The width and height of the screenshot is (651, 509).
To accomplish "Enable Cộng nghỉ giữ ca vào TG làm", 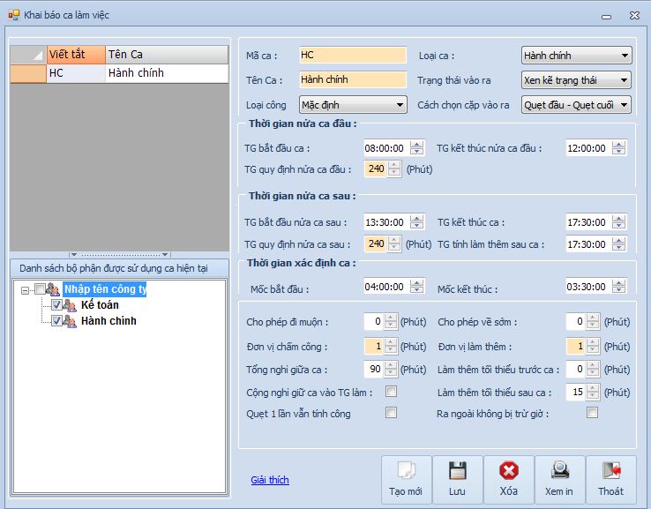I will click(x=391, y=392).
